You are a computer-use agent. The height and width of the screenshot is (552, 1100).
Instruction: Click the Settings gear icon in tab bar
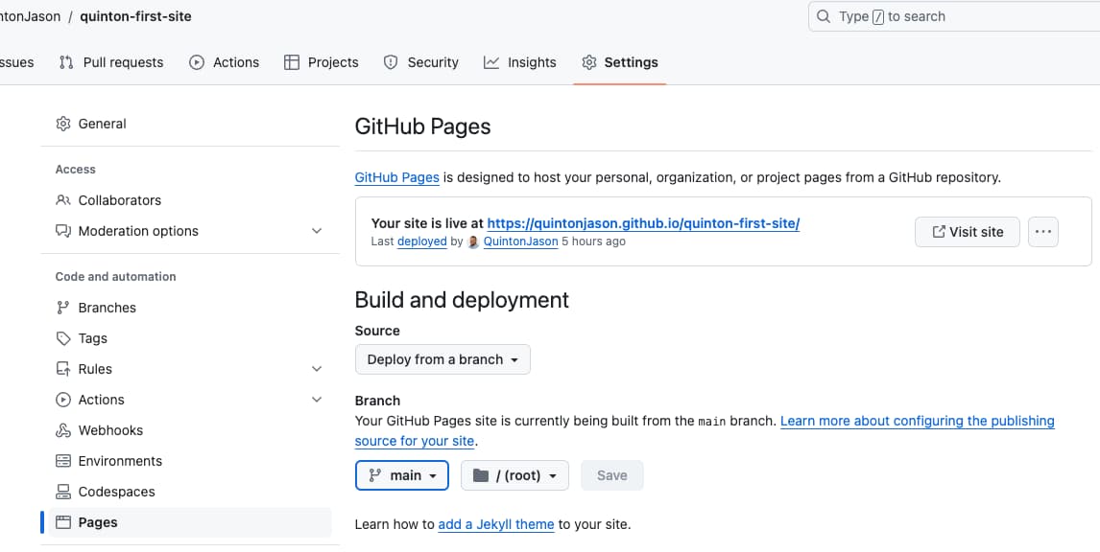point(588,62)
